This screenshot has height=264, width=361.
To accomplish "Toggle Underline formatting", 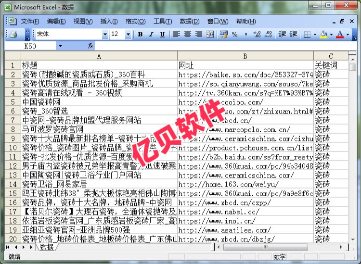I will click(x=162, y=35).
